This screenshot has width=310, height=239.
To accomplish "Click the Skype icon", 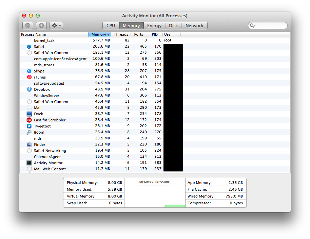I will point(29,71).
